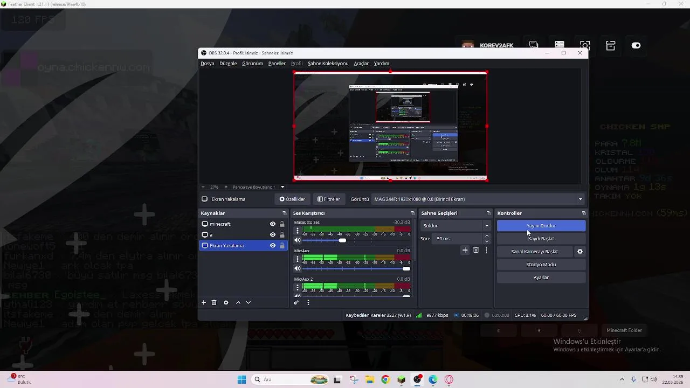Image resolution: width=690 pixels, height=388 pixels.
Task: Zoom out the preview with minus
Action: pyautogui.click(x=203, y=187)
